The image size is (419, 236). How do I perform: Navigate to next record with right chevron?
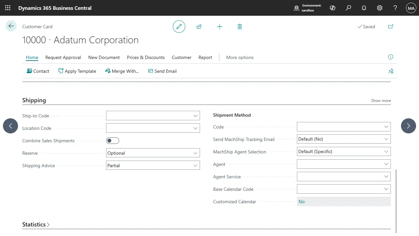408,126
